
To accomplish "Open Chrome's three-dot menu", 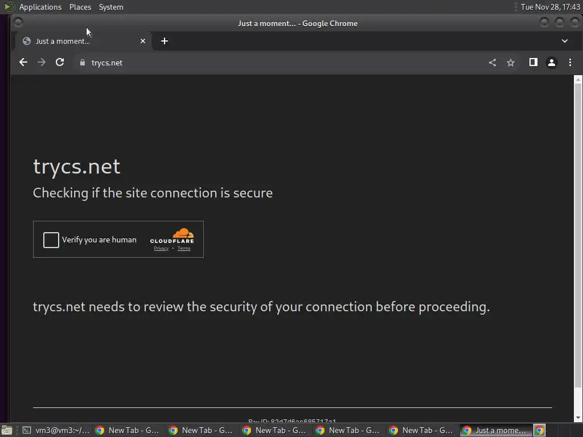I will (x=570, y=63).
